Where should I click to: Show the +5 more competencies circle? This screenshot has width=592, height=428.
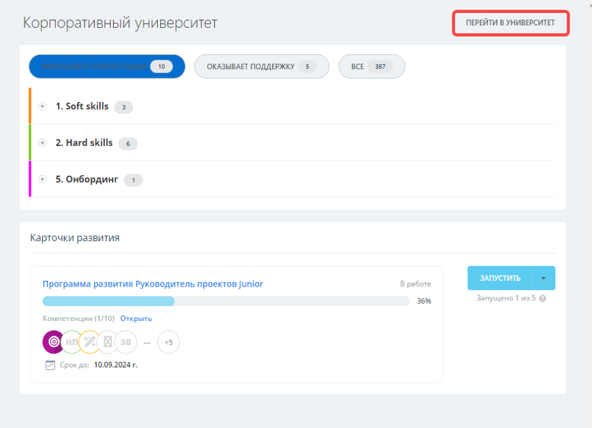[x=169, y=342]
